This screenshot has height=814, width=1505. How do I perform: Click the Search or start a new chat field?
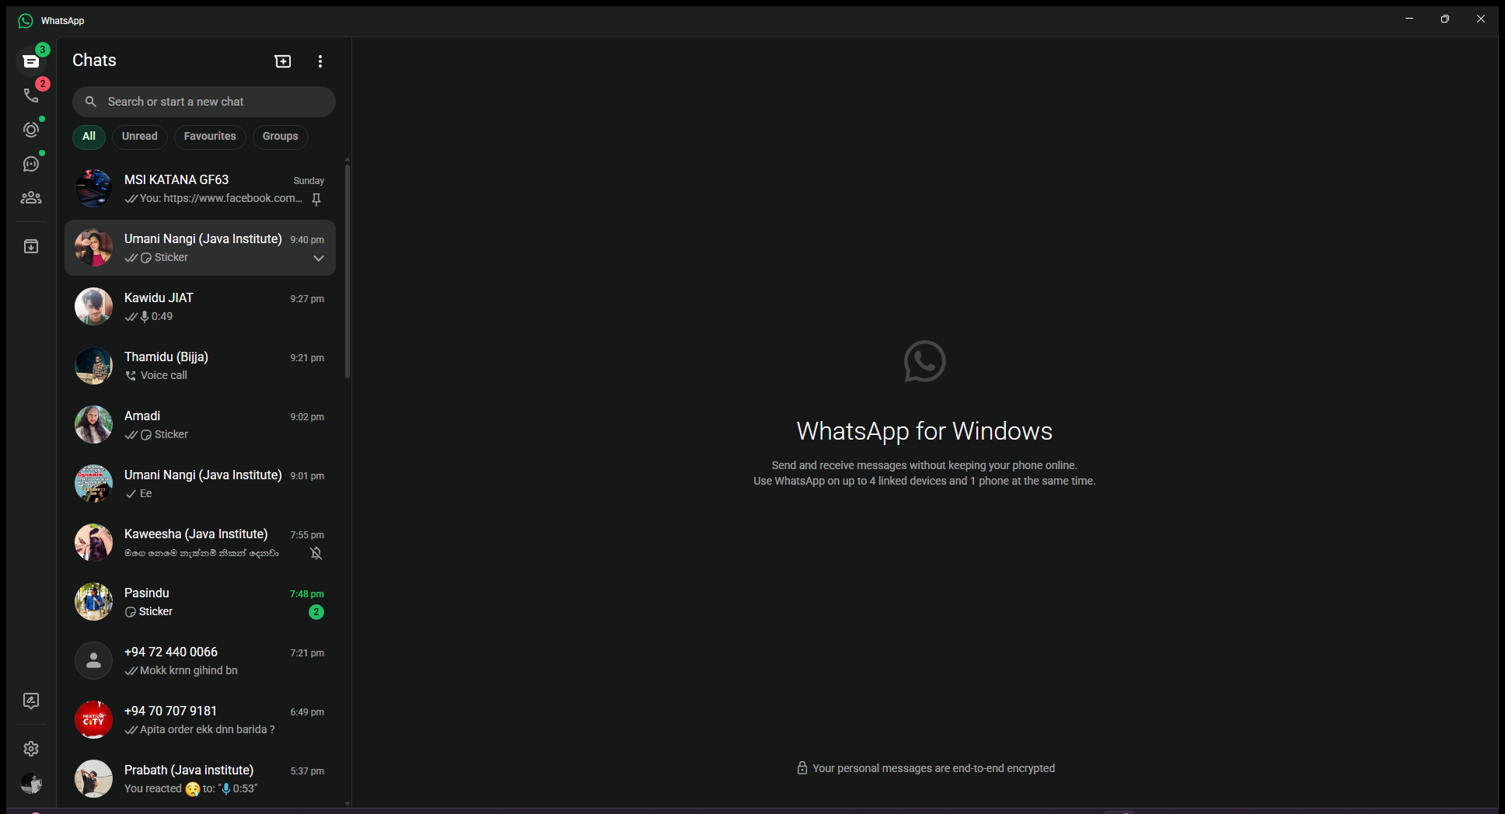(204, 102)
